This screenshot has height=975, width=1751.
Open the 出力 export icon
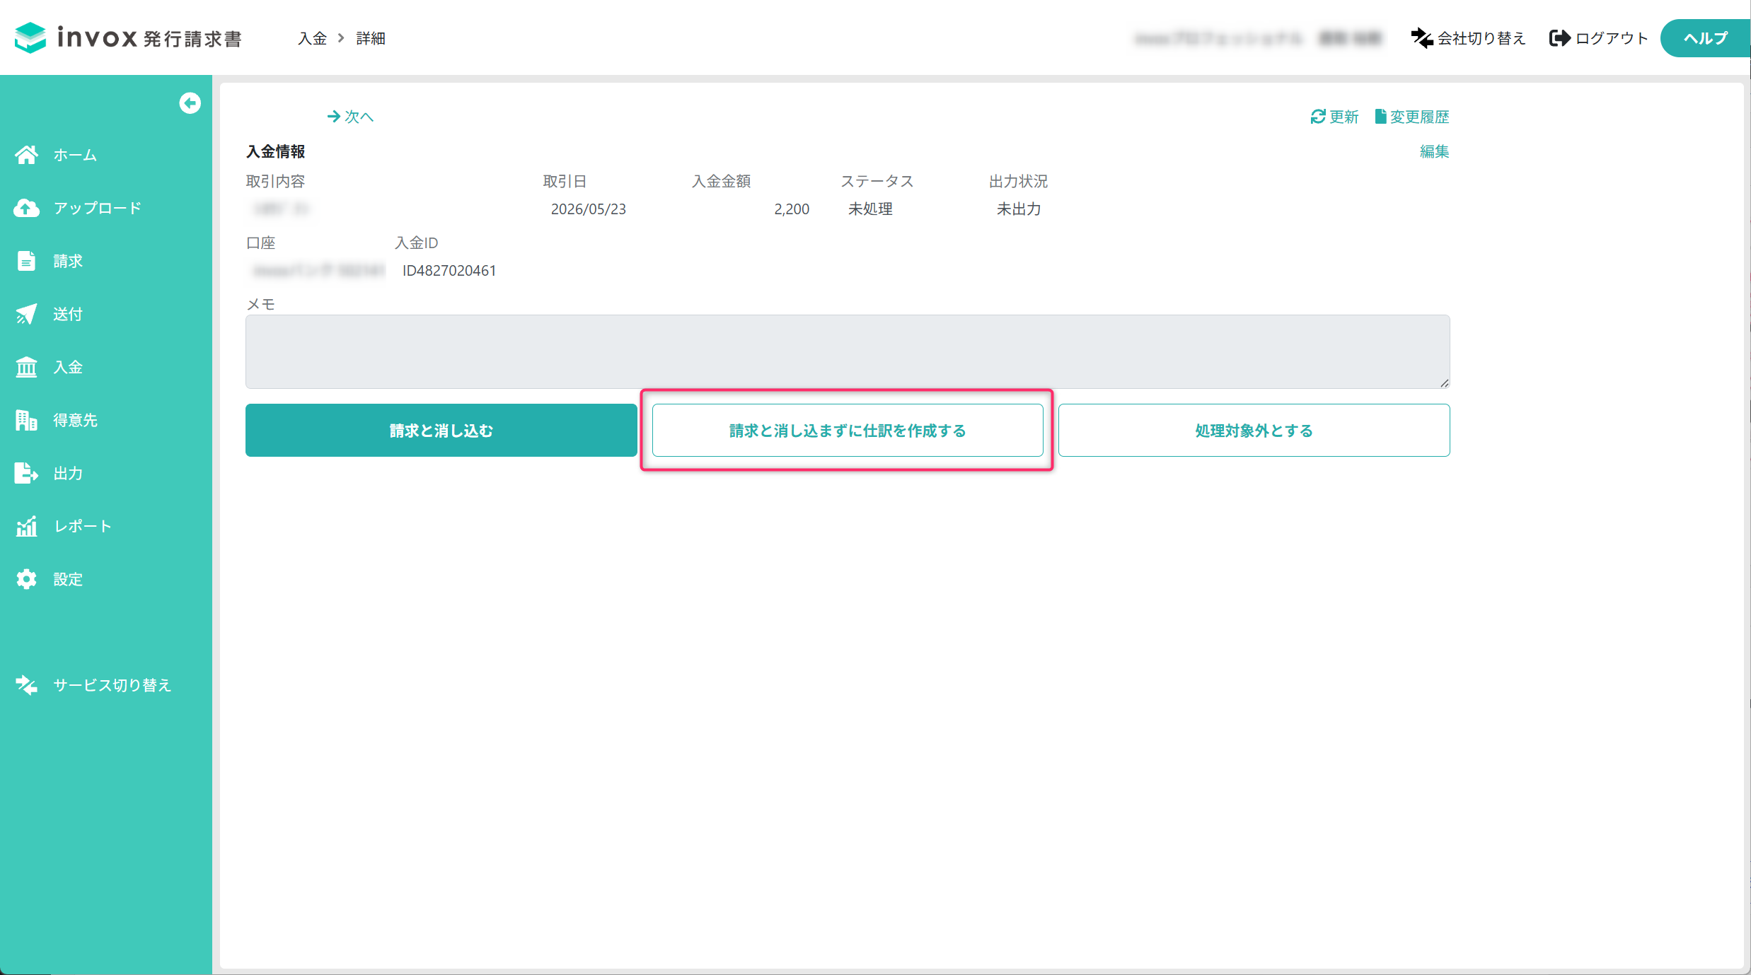(x=26, y=473)
